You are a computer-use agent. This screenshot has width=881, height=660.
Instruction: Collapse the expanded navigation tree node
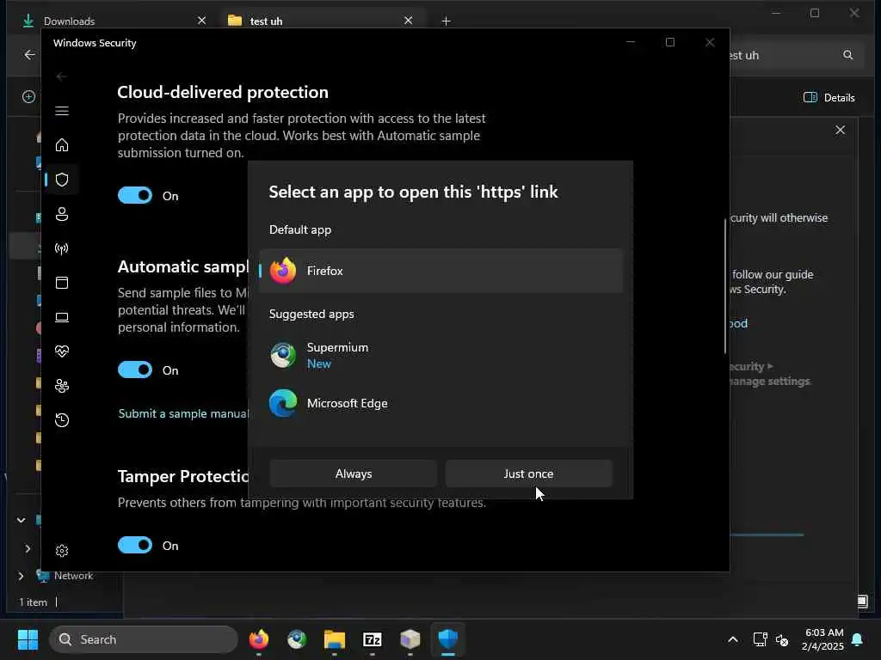click(x=21, y=520)
